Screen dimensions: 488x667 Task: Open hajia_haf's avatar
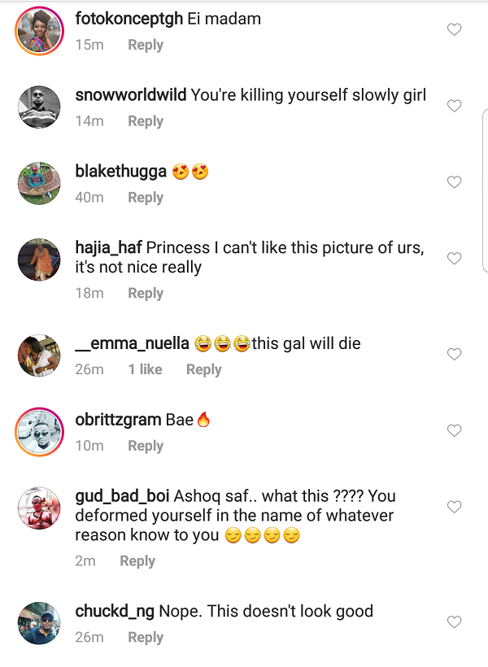tap(39, 260)
